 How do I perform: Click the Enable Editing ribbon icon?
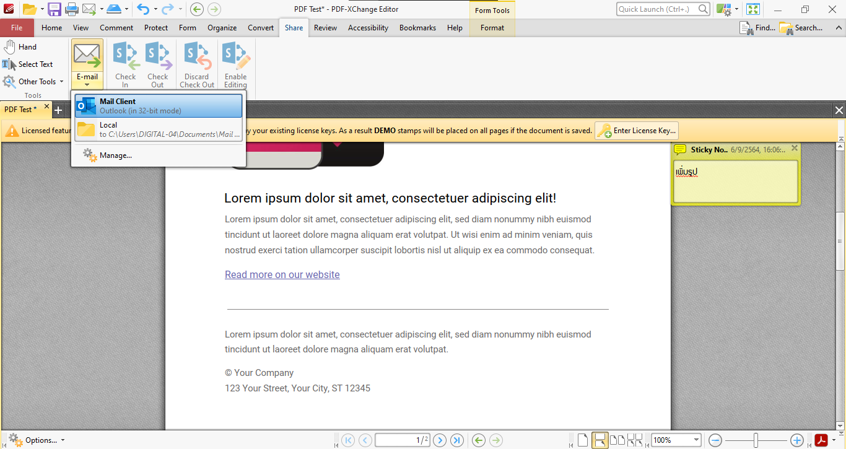pyautogui.click(x=235, y=64)
